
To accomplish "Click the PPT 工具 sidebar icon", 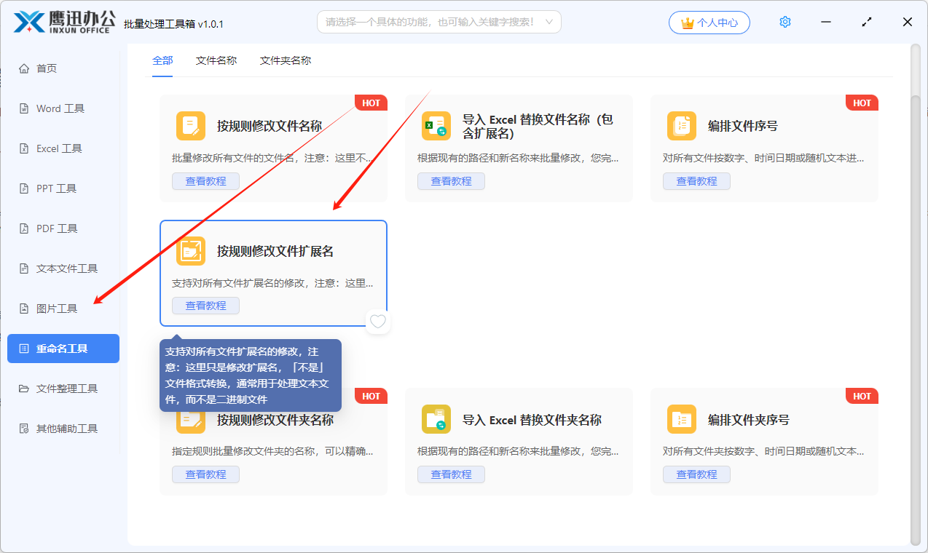I will pos(24,188).
